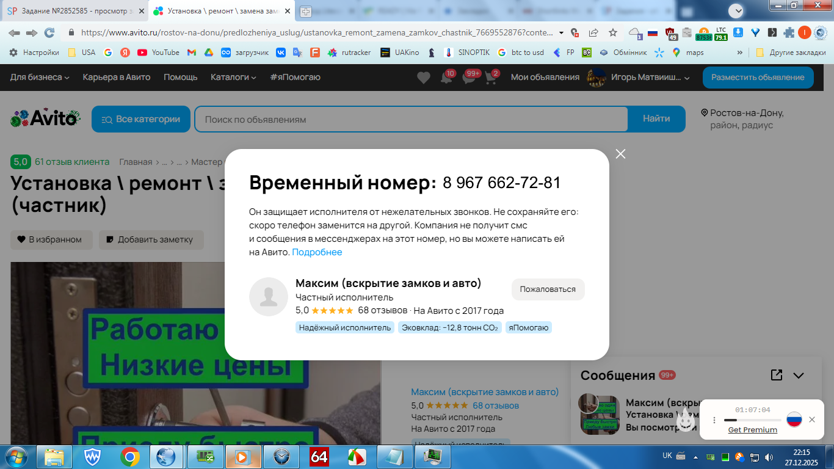The width and height of the screenshot is (834, 469).
Task: Click the Avito logo
Action: click(46, 118)
